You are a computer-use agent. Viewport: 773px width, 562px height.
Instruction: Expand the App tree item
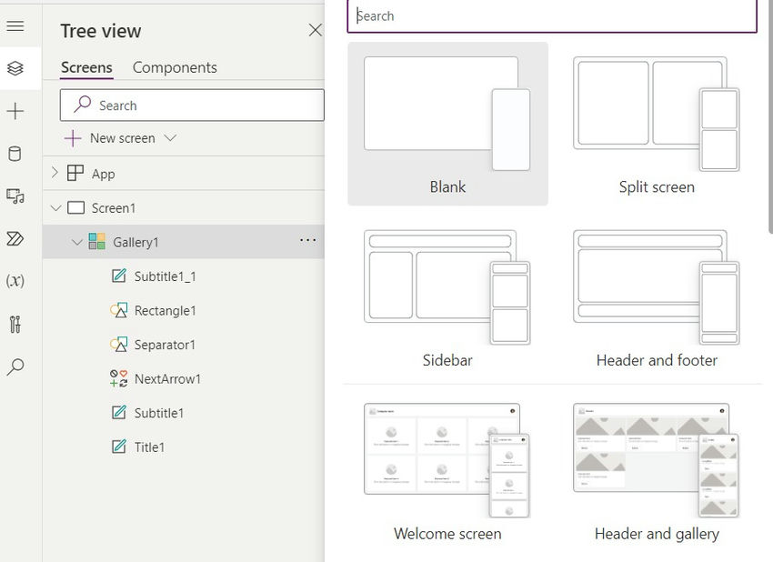coord(55,173)
